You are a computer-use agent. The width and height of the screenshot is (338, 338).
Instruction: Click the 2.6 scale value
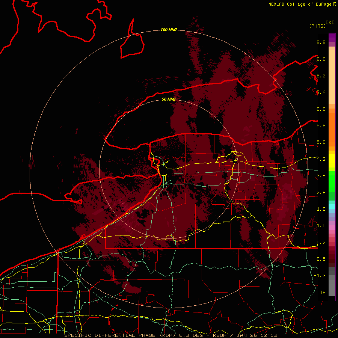coord(321,193)
